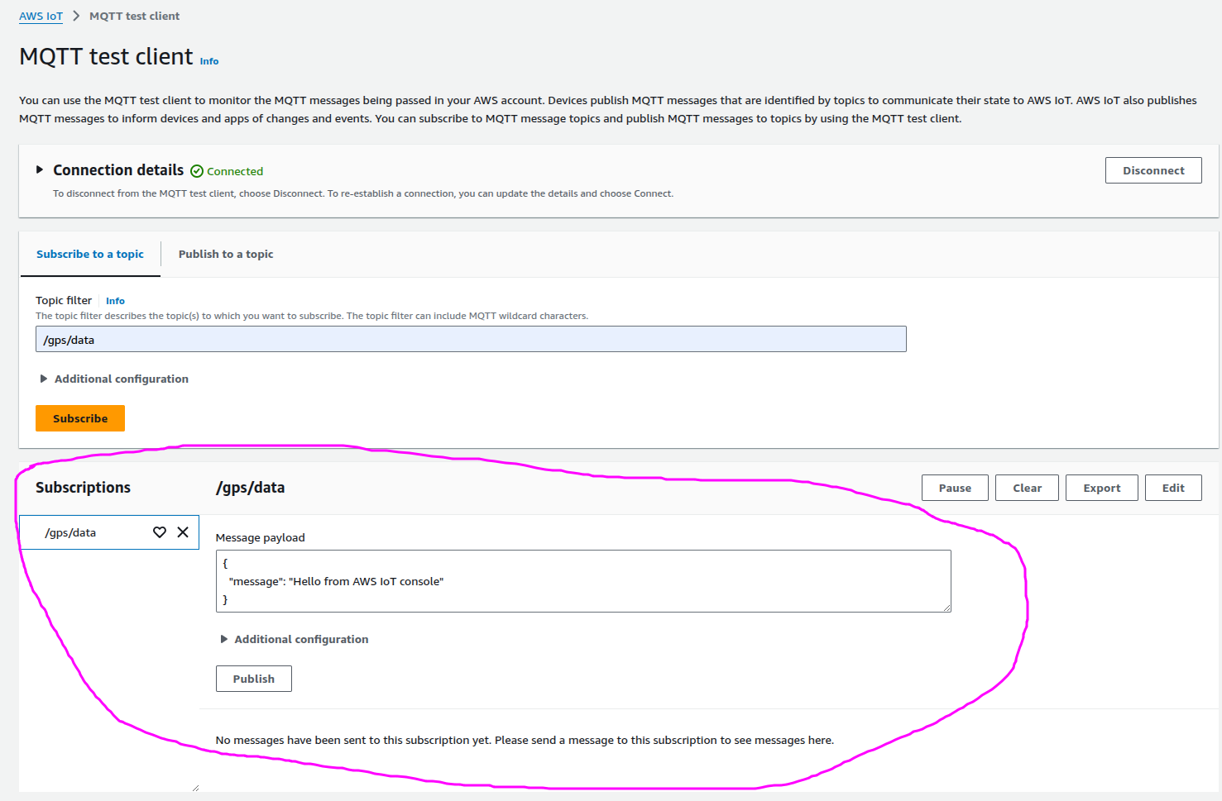The width and height of the screenshot is (1222, 801).
Task: Remove /gps/data subscription with X icon
Action: 183,532
